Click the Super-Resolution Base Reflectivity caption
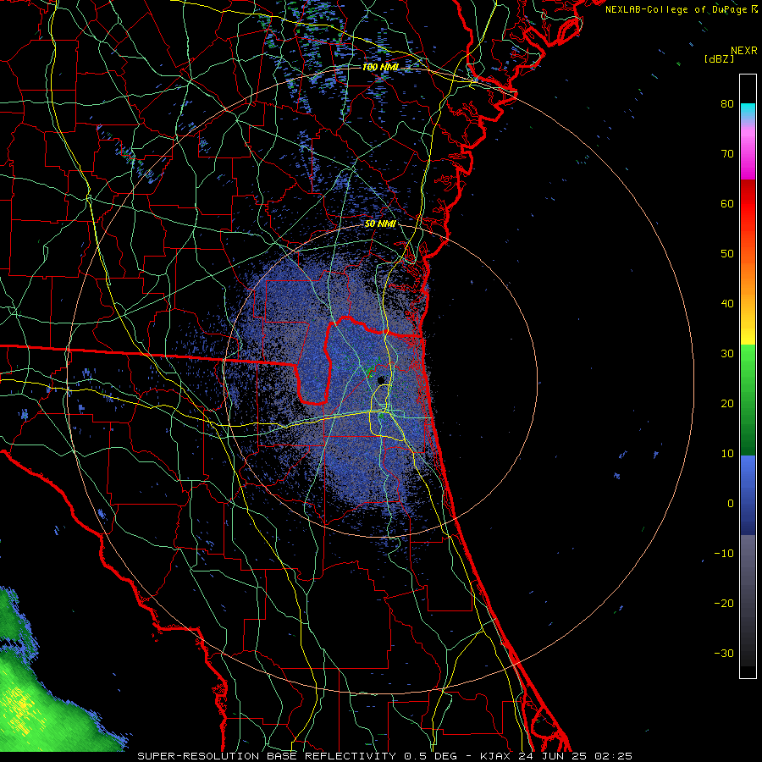 [385, 756]
